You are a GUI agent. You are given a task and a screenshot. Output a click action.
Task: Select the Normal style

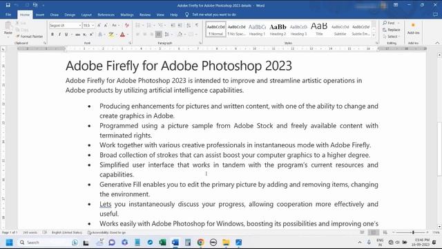tap(215, 29)
